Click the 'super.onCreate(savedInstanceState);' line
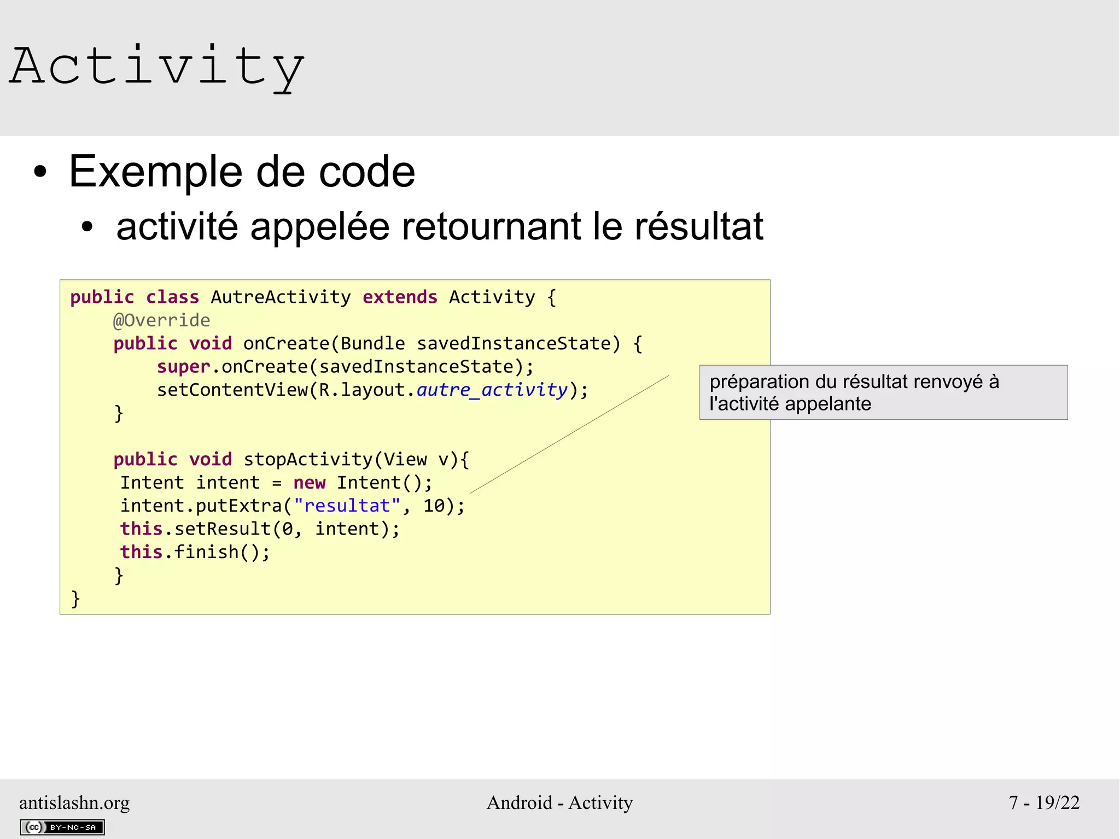Screen dimensions: 1120x839 [x=345, y=367]
